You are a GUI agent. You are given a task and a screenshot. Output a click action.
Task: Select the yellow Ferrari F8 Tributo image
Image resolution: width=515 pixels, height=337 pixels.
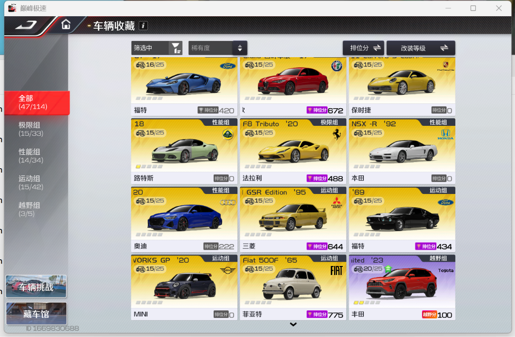tap(293, 151)
